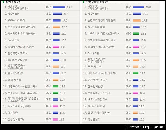Click the KBS뉴스(0935) program name
The height and width of the screenshot is (130, 166).
pyautogui.click(x=96, y=106)
